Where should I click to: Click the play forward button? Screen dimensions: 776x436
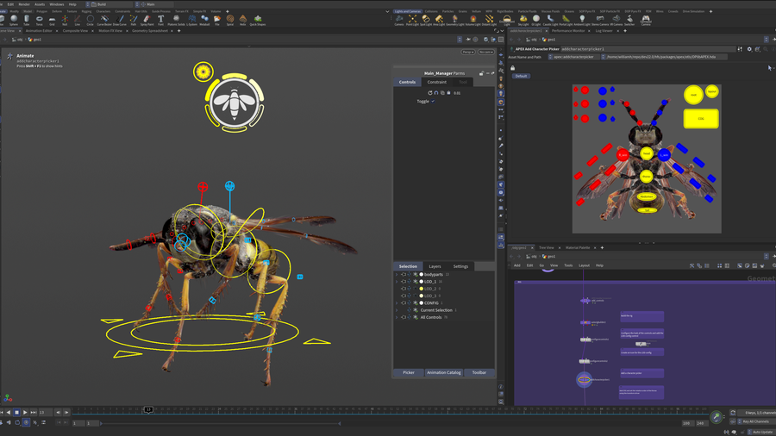25,412
